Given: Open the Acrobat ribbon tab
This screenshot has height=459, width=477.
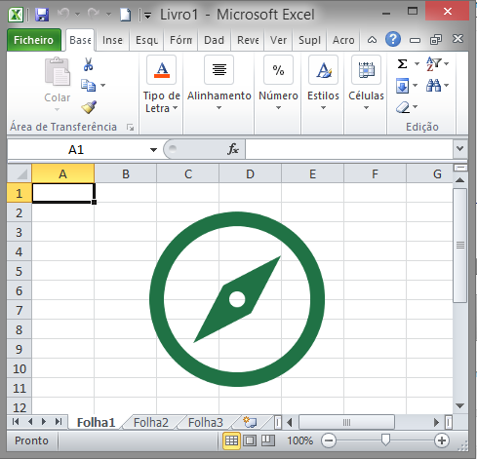Looking at the screenshot, I should (343, 40).
